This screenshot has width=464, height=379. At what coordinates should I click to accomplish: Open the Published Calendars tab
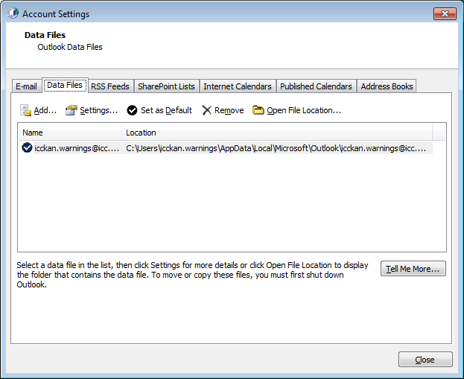316,86
